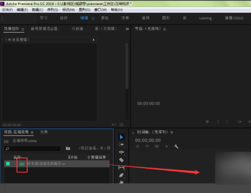Expand the arrow beside 未选择剪辑
Viewport: 251px width, 193px height.
(x=93, y=40)
